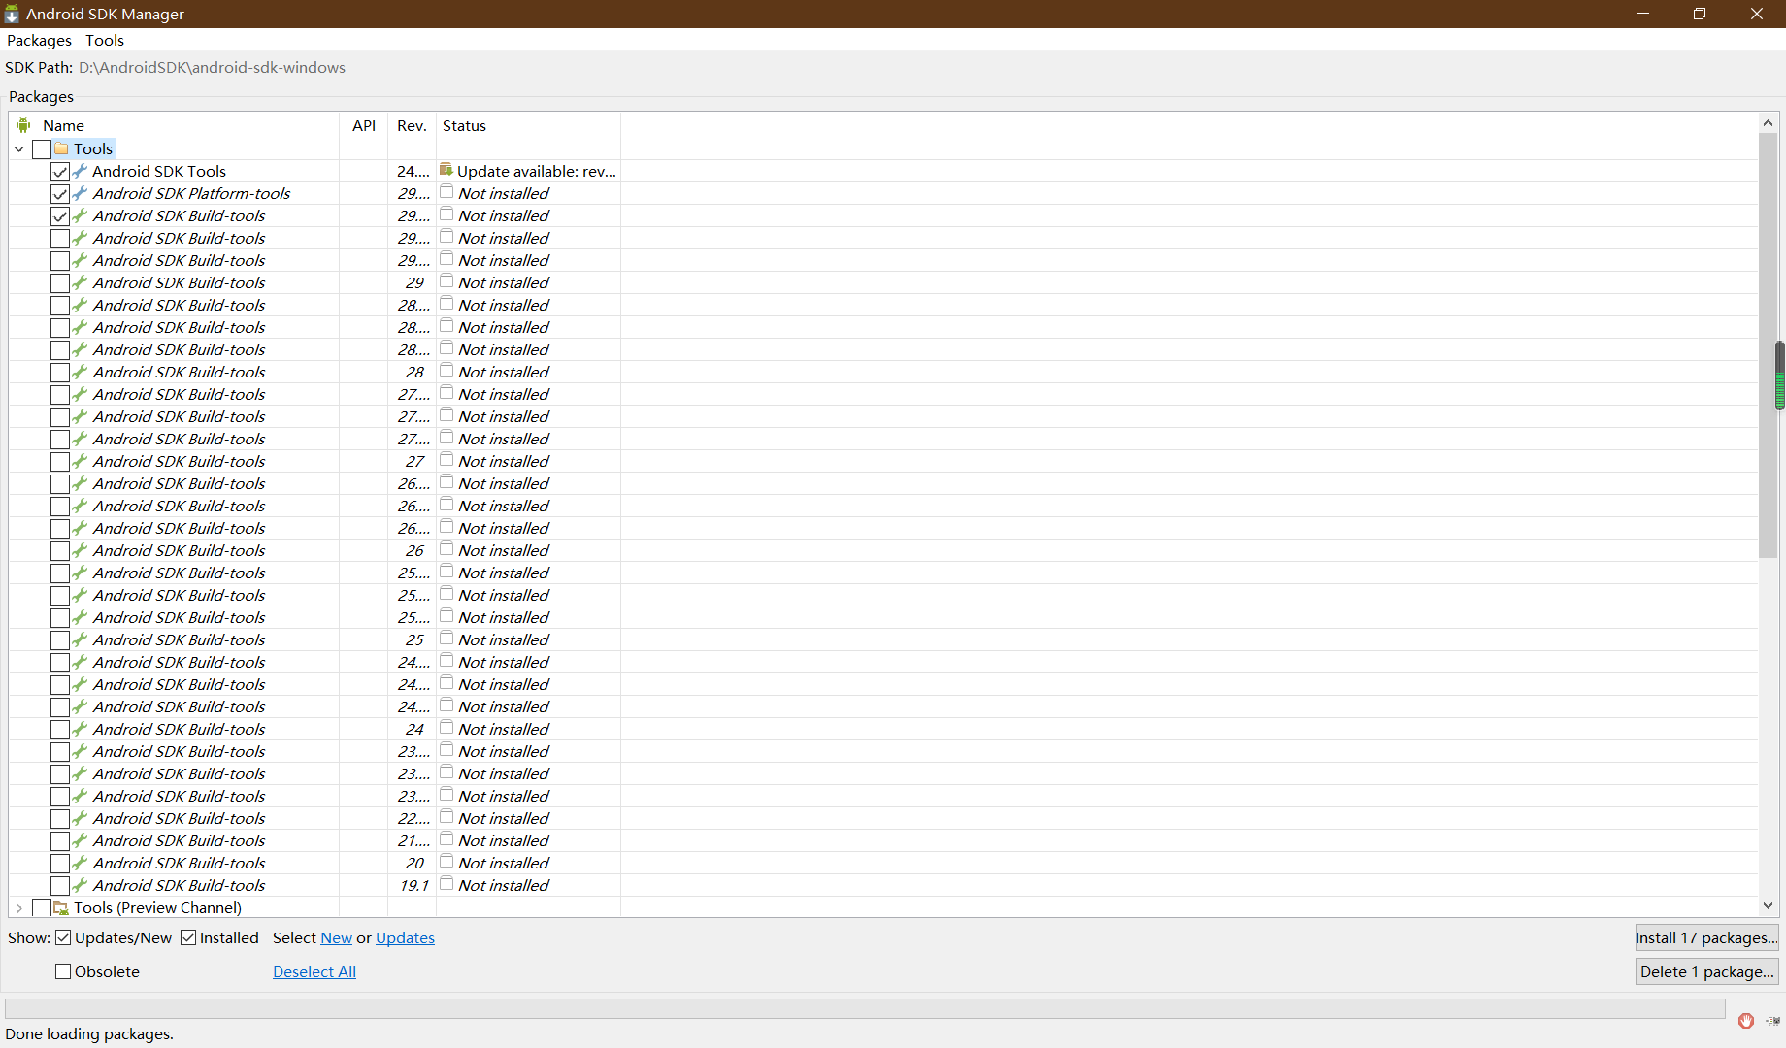Screen dimensions: 1786x1048
Task: Click the 19.1 revision cell
Action: [414, 885]
